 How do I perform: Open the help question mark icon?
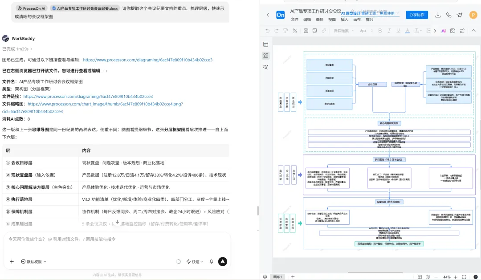tap(476, 277)
